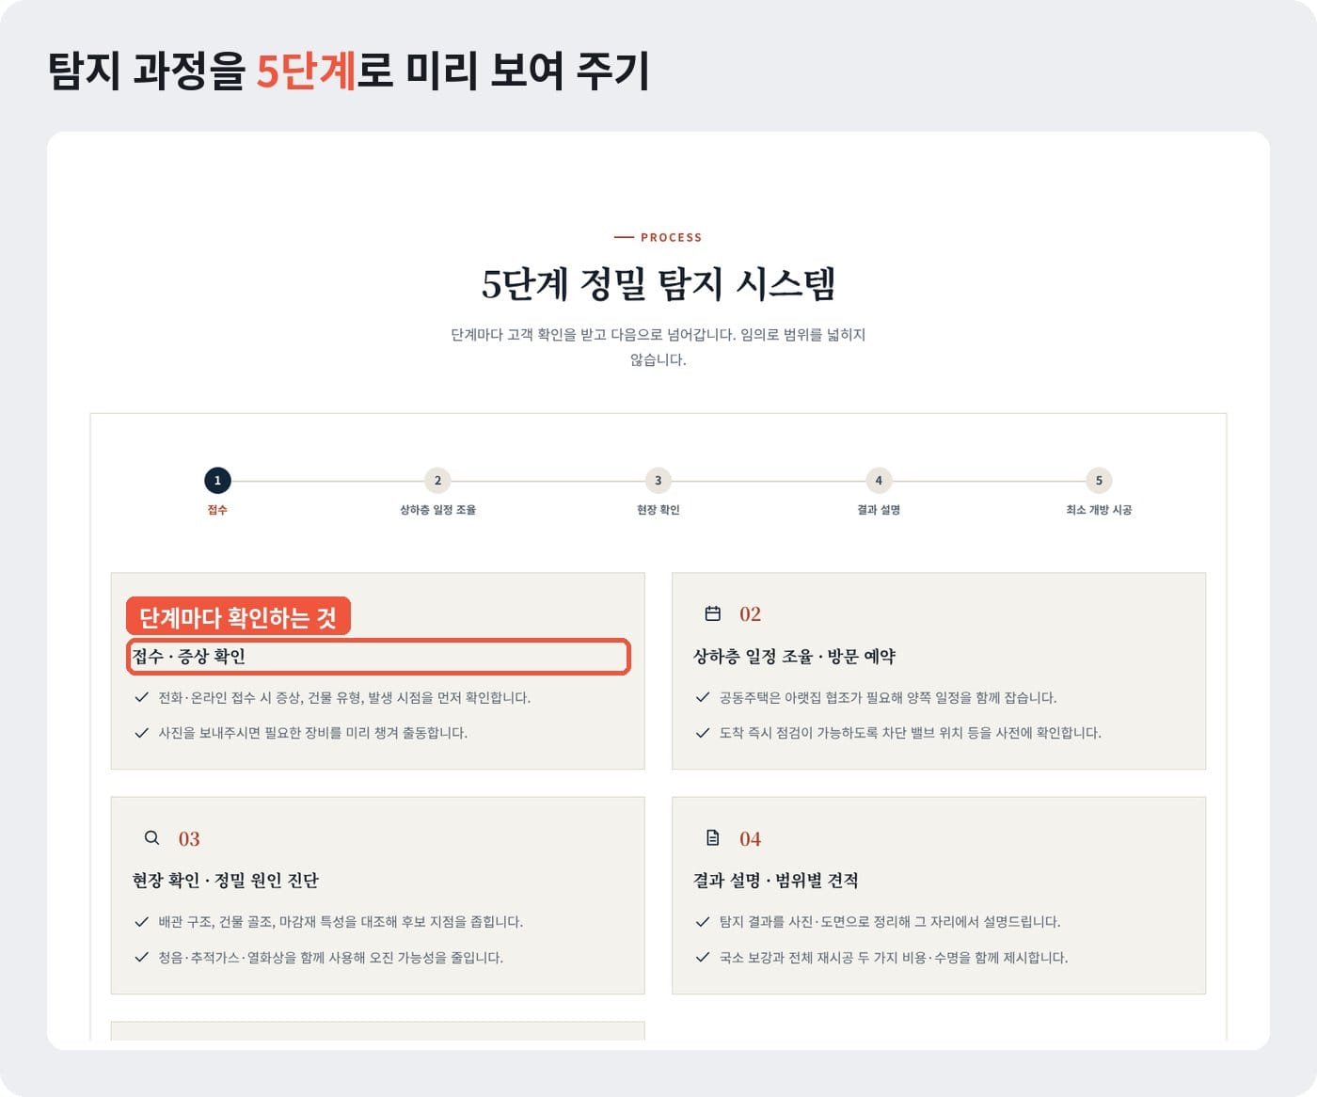Click line starting 배관 구조, 건물 골조
The height and width of the screenshot is (1097, 1317).
[341, 922]
